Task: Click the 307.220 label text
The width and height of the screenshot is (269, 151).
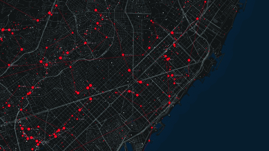Action: (x=96, y=99)
